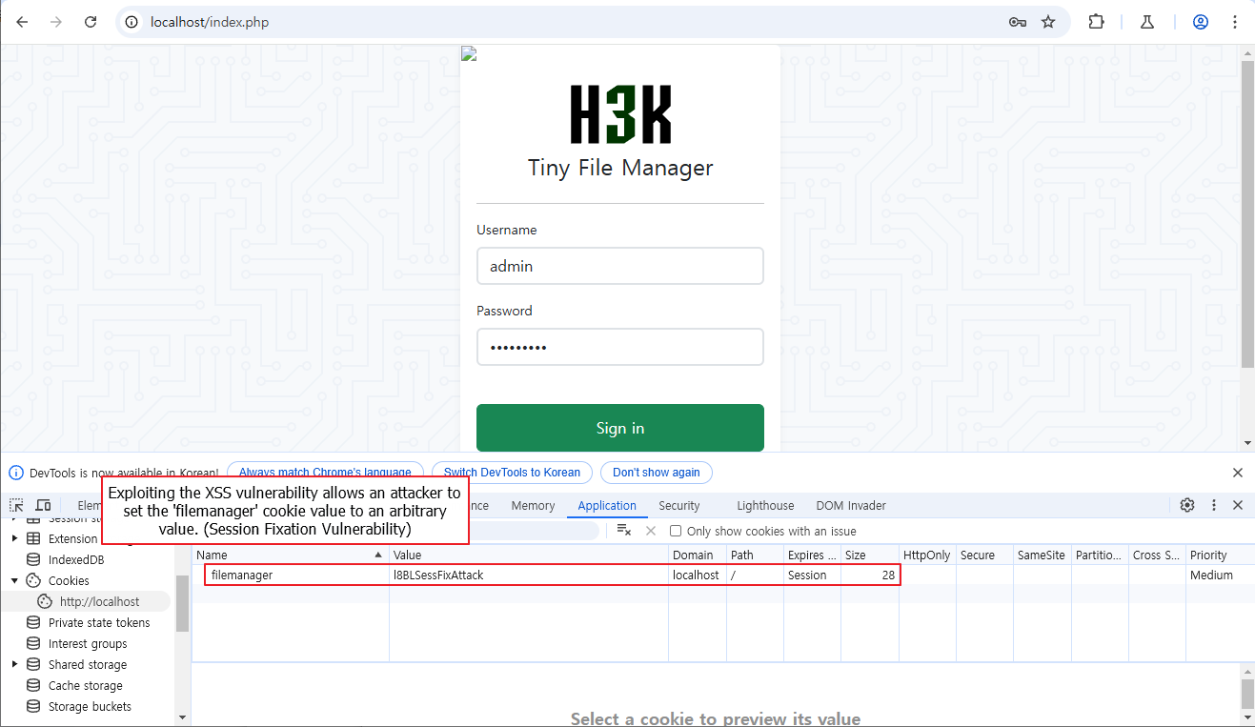Click Don't show again button

coord(656,473)
